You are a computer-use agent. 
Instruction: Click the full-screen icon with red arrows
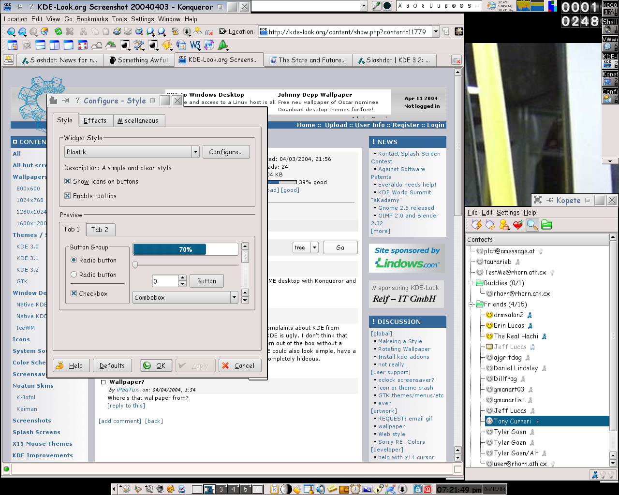83,45
